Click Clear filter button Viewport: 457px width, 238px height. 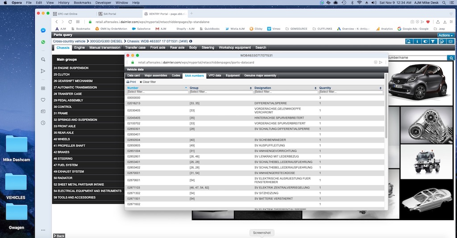point(148,82)
